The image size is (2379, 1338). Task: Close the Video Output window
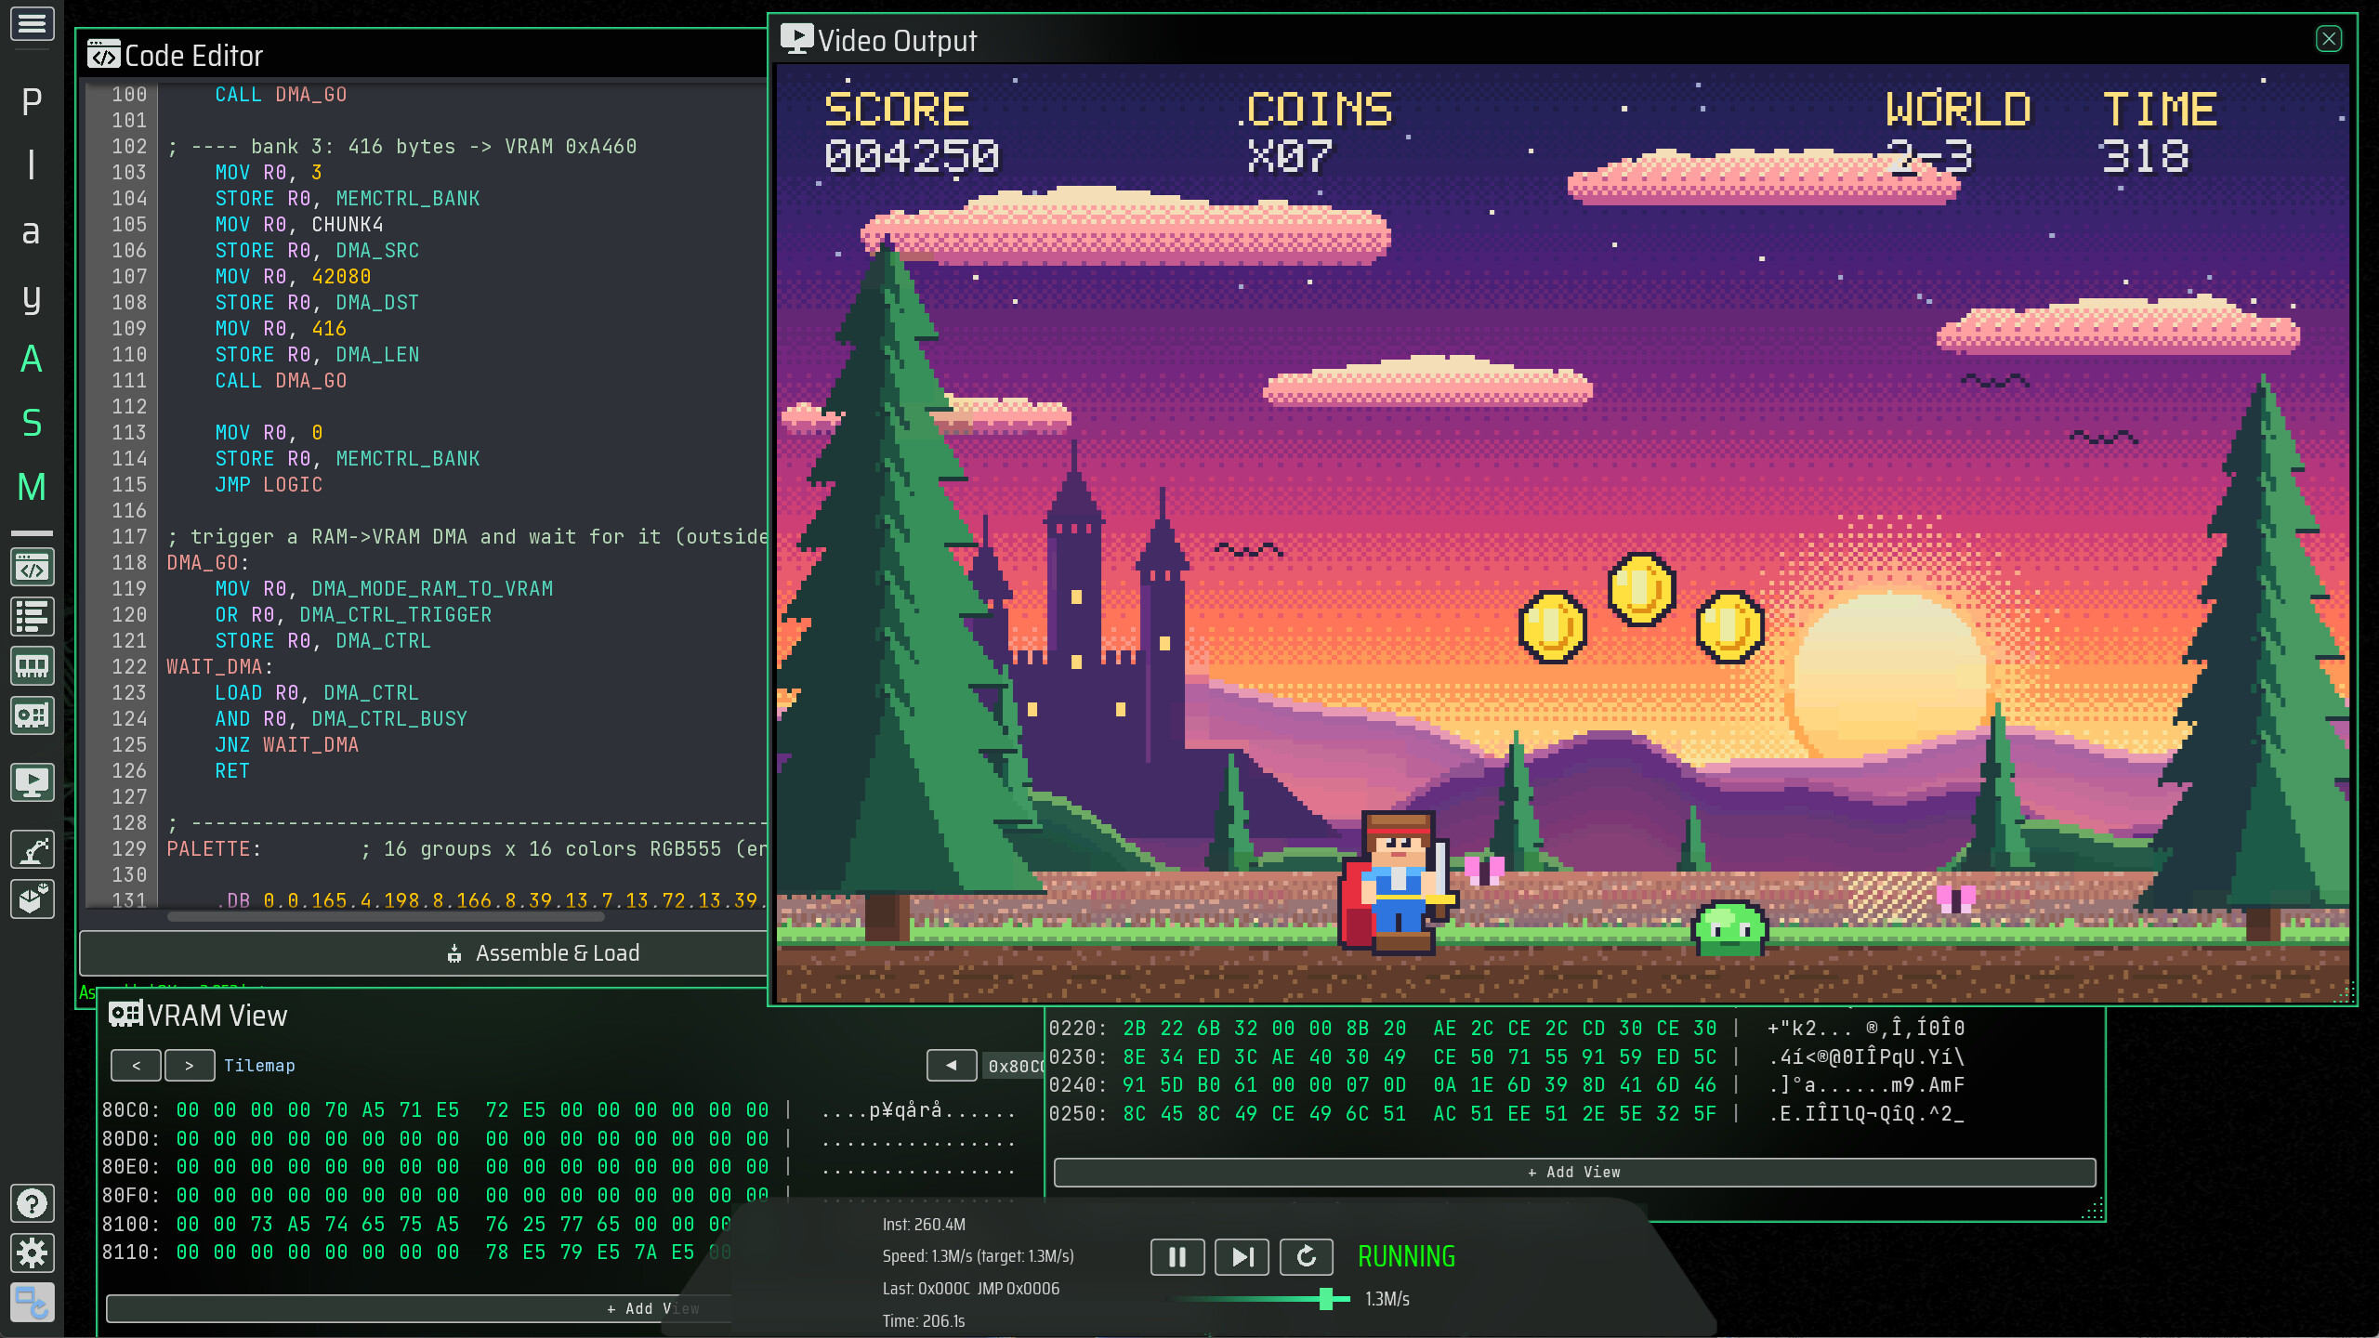pos(2328,39)
